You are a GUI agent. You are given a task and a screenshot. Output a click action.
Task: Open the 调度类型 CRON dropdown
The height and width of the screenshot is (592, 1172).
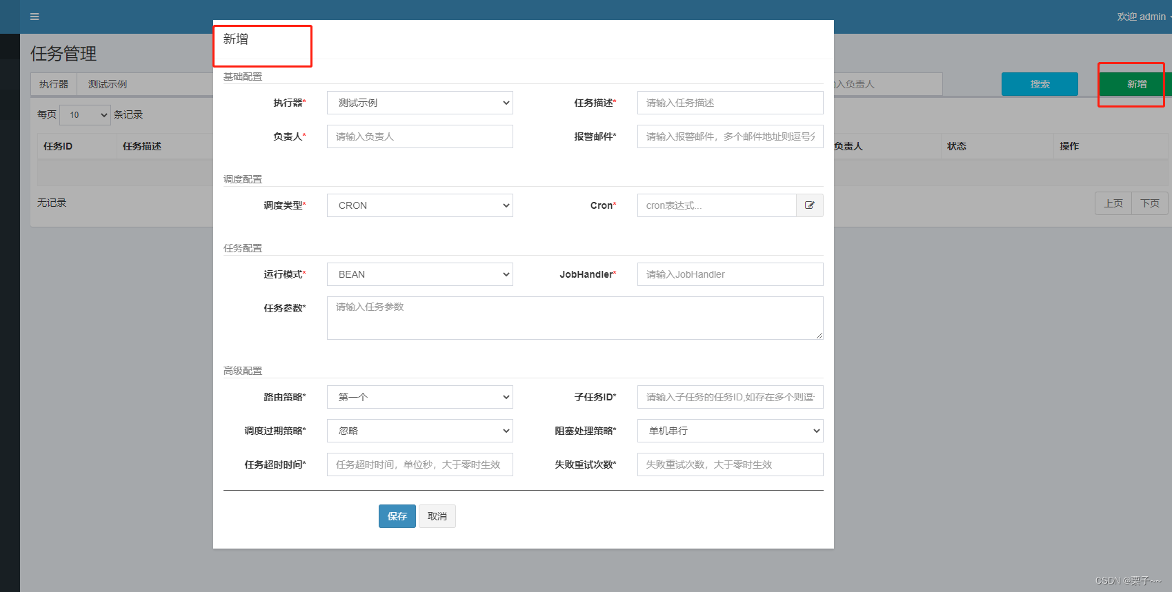tap(419, 205)
